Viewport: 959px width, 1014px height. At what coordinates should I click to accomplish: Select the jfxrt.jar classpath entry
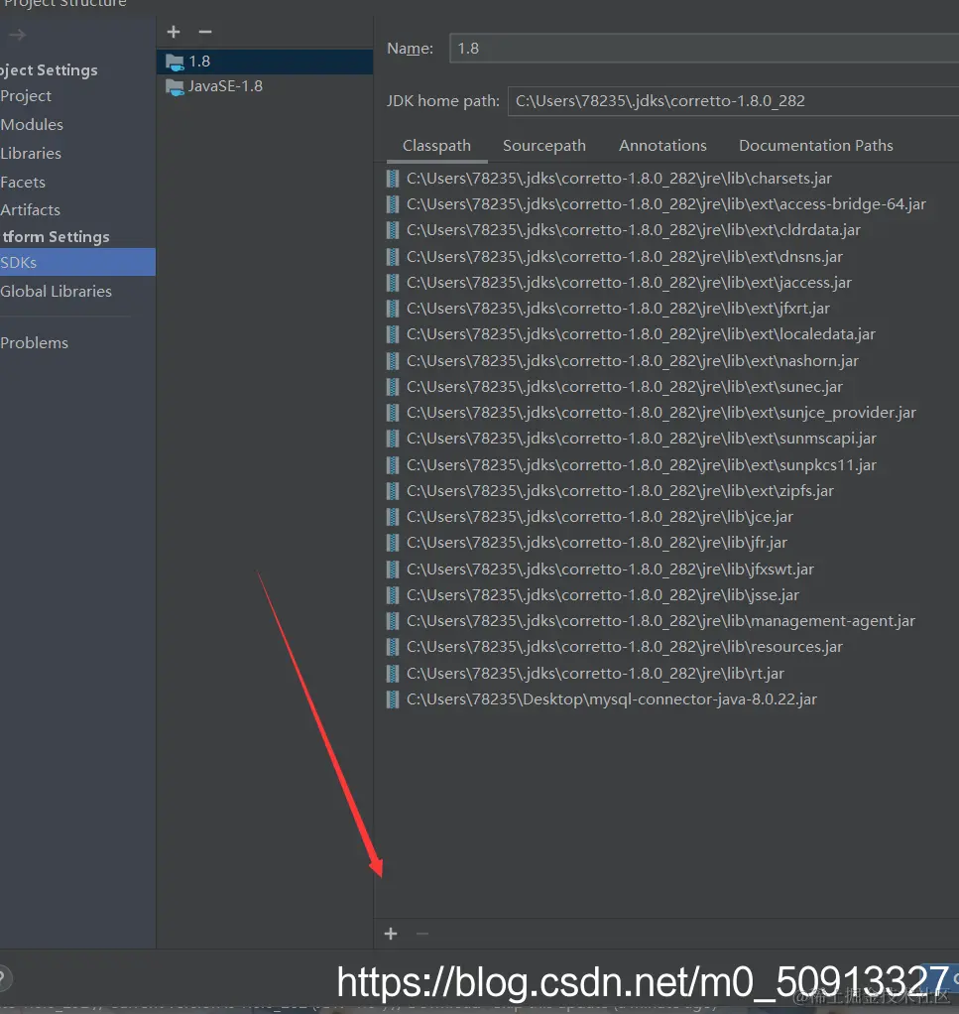[x=619, y=309]
